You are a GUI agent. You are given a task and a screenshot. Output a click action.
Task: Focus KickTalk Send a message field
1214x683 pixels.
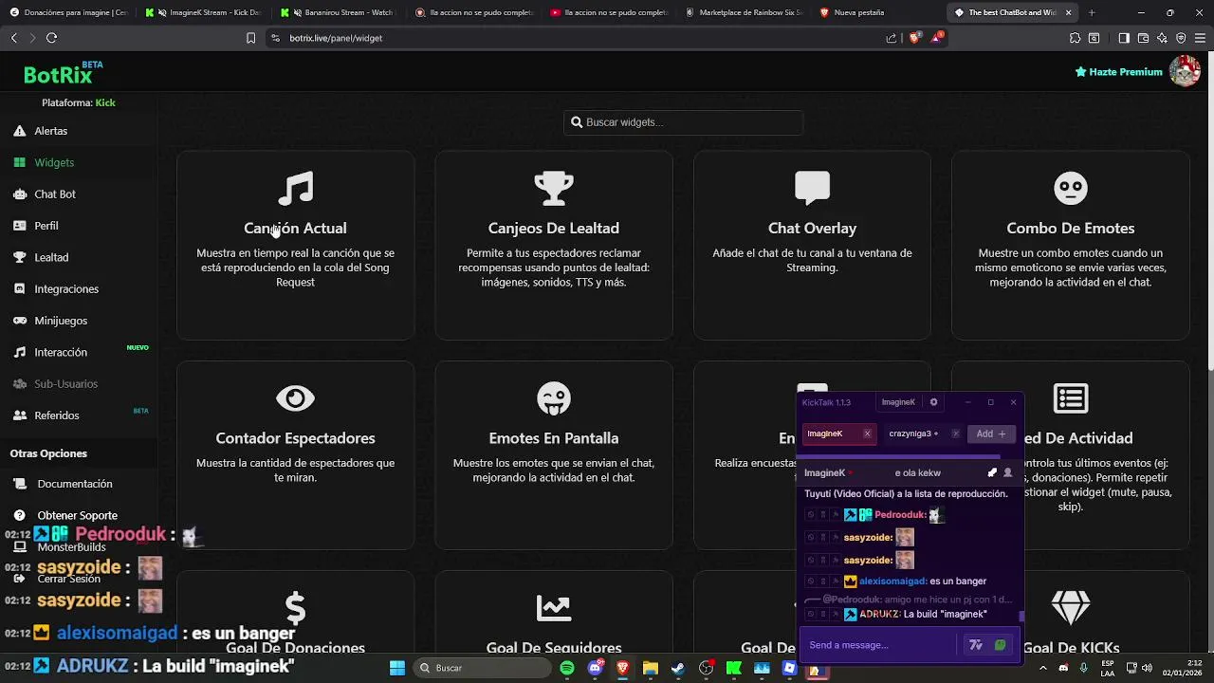879,645
